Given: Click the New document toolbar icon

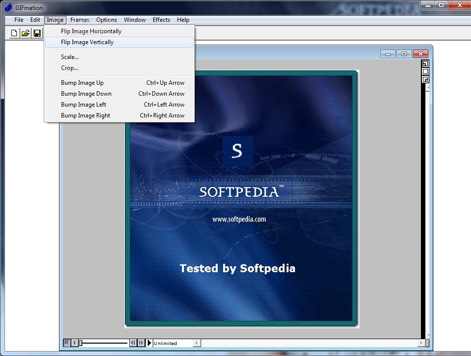Looking at the screenshot, I should tap(14, 33).
